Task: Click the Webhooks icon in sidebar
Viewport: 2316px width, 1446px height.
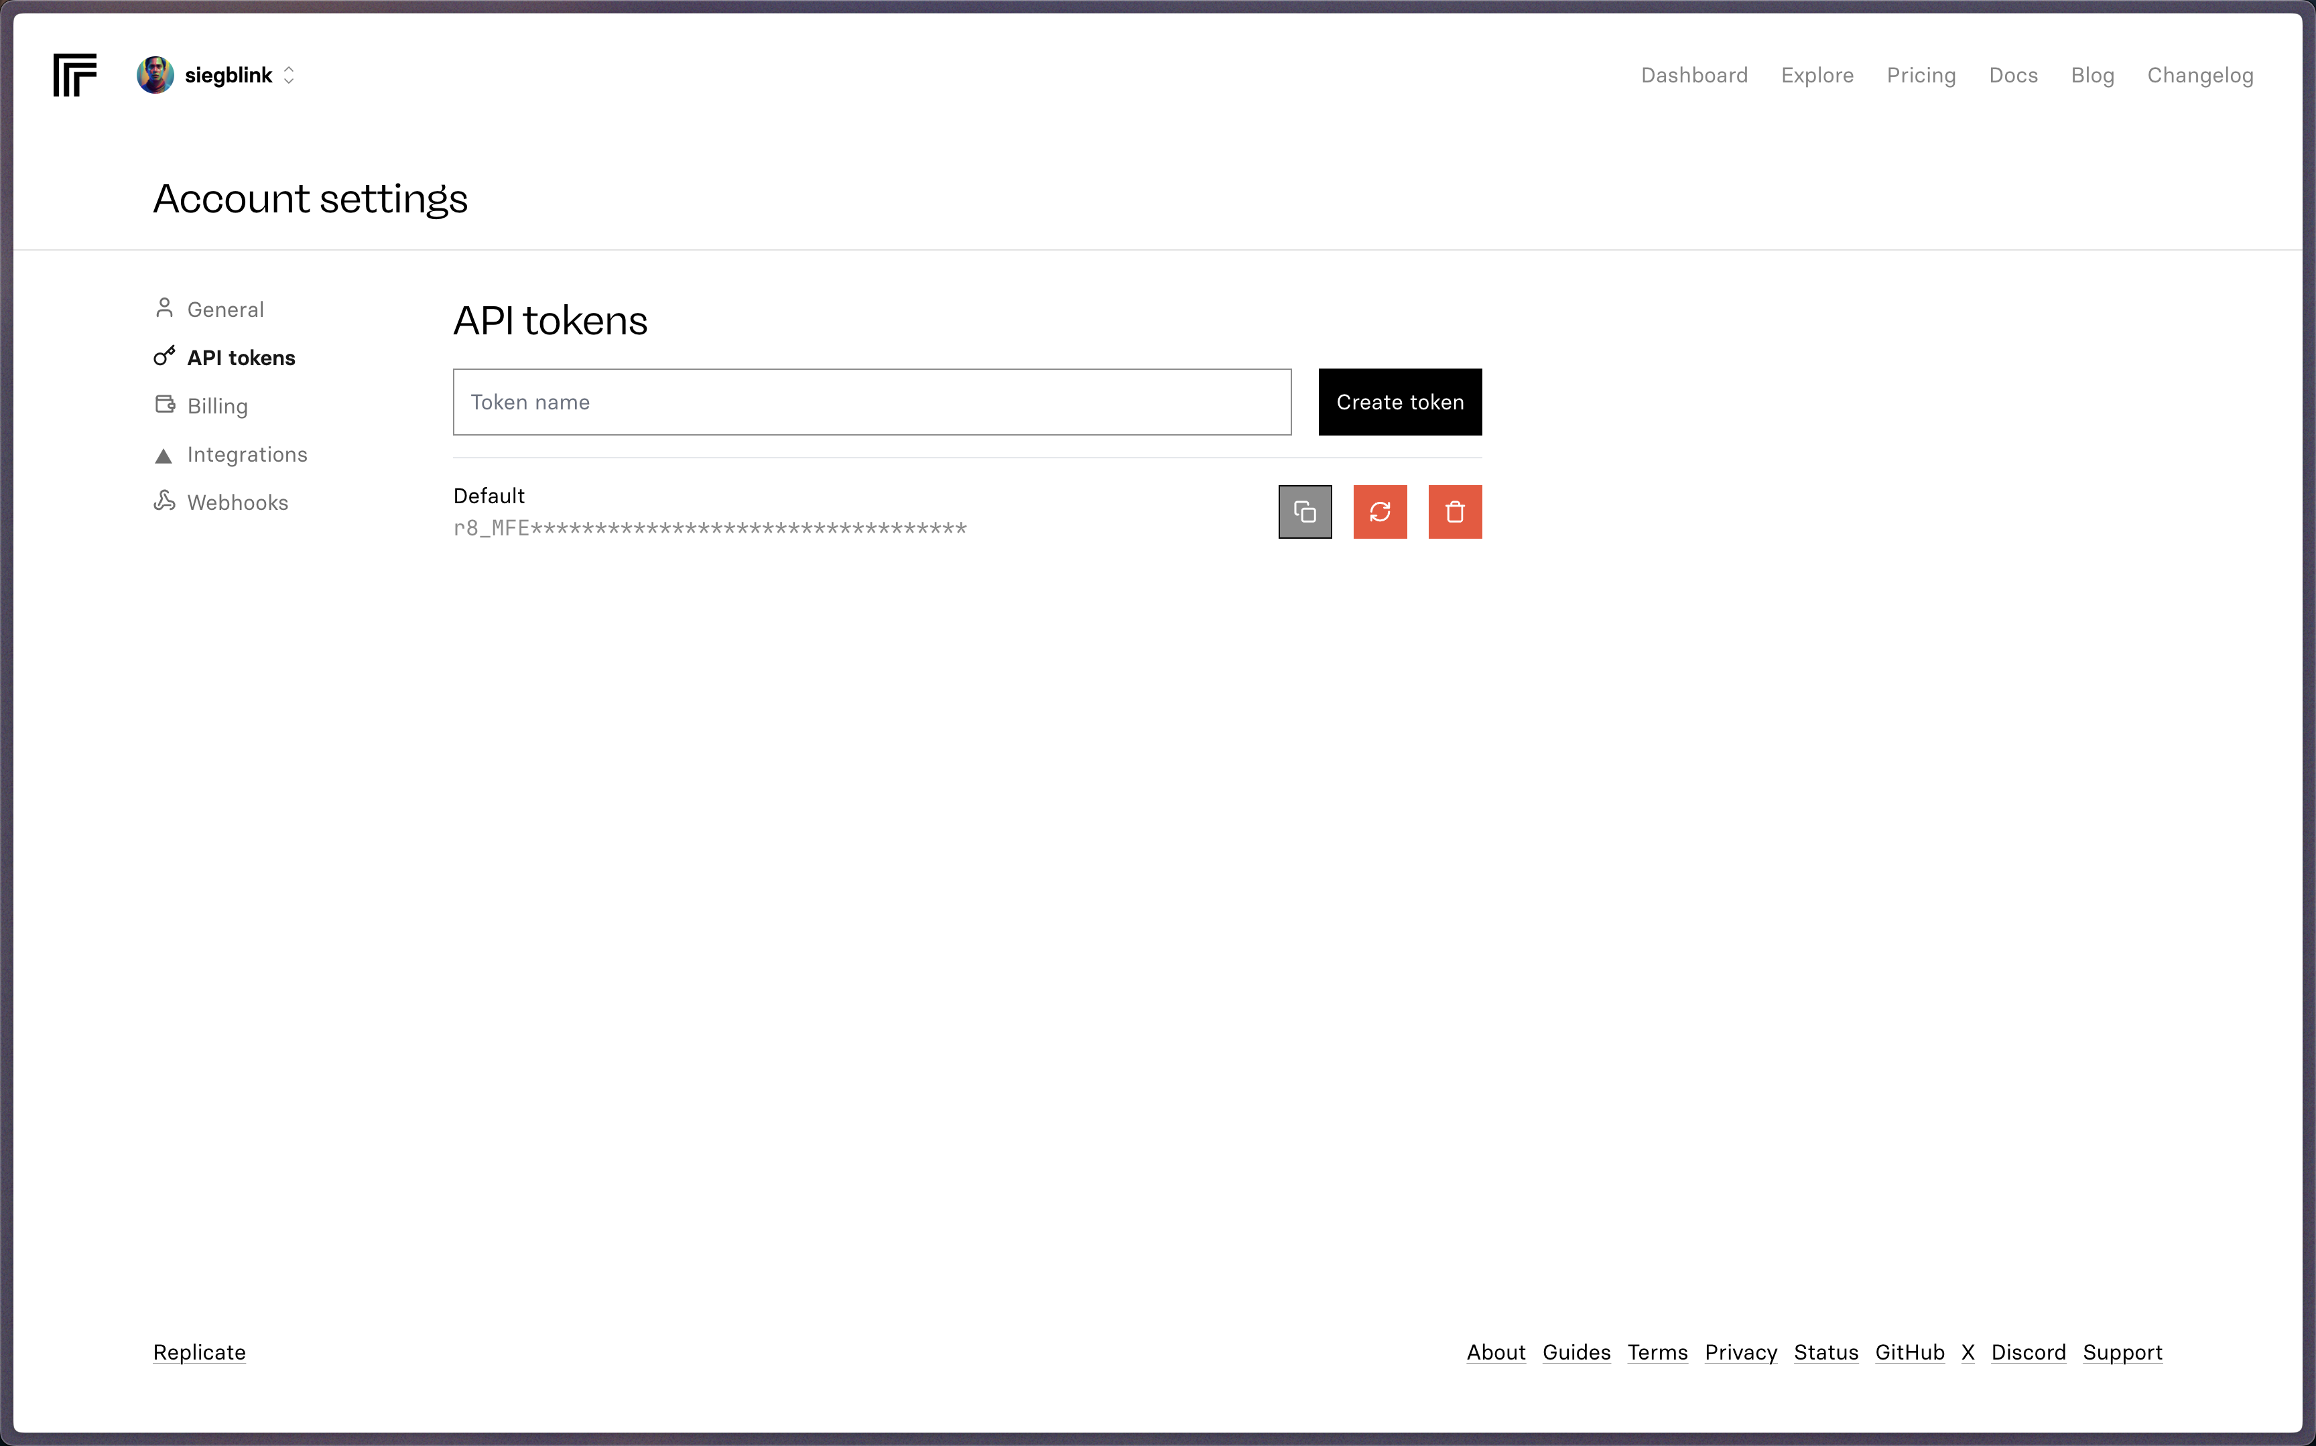Action: (x=164, y=501)
